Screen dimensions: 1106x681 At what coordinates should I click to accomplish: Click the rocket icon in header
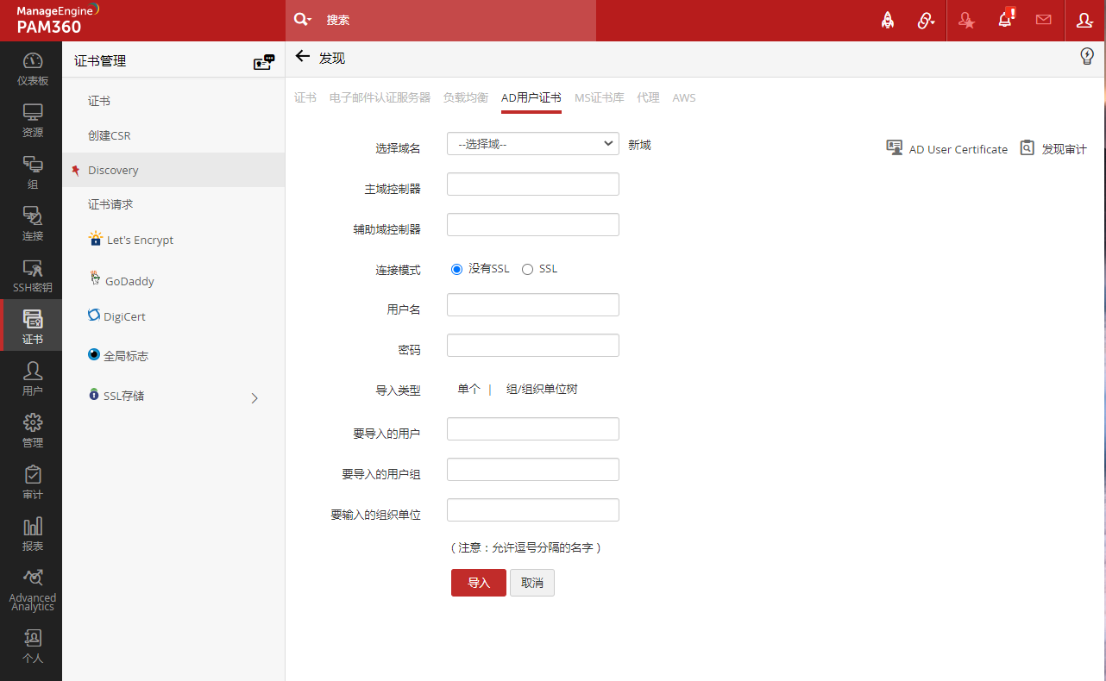pyautogui.click(x=887, y=21)
